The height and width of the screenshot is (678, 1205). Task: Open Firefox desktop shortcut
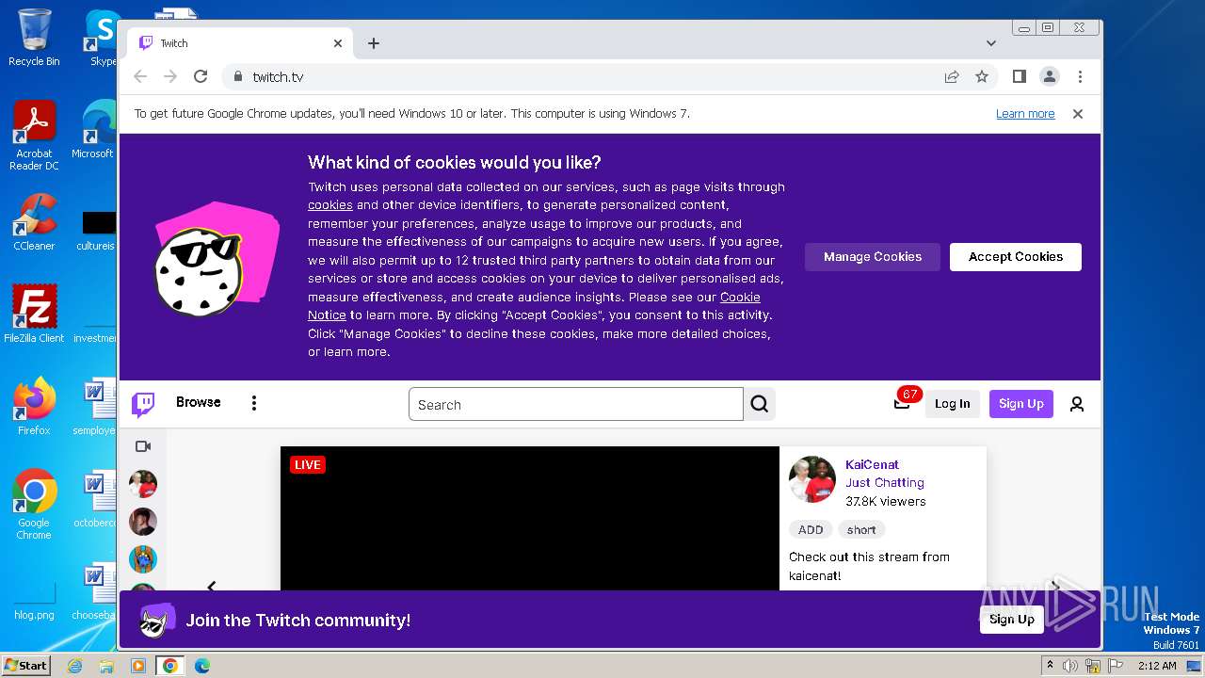(x=34, y=406)
